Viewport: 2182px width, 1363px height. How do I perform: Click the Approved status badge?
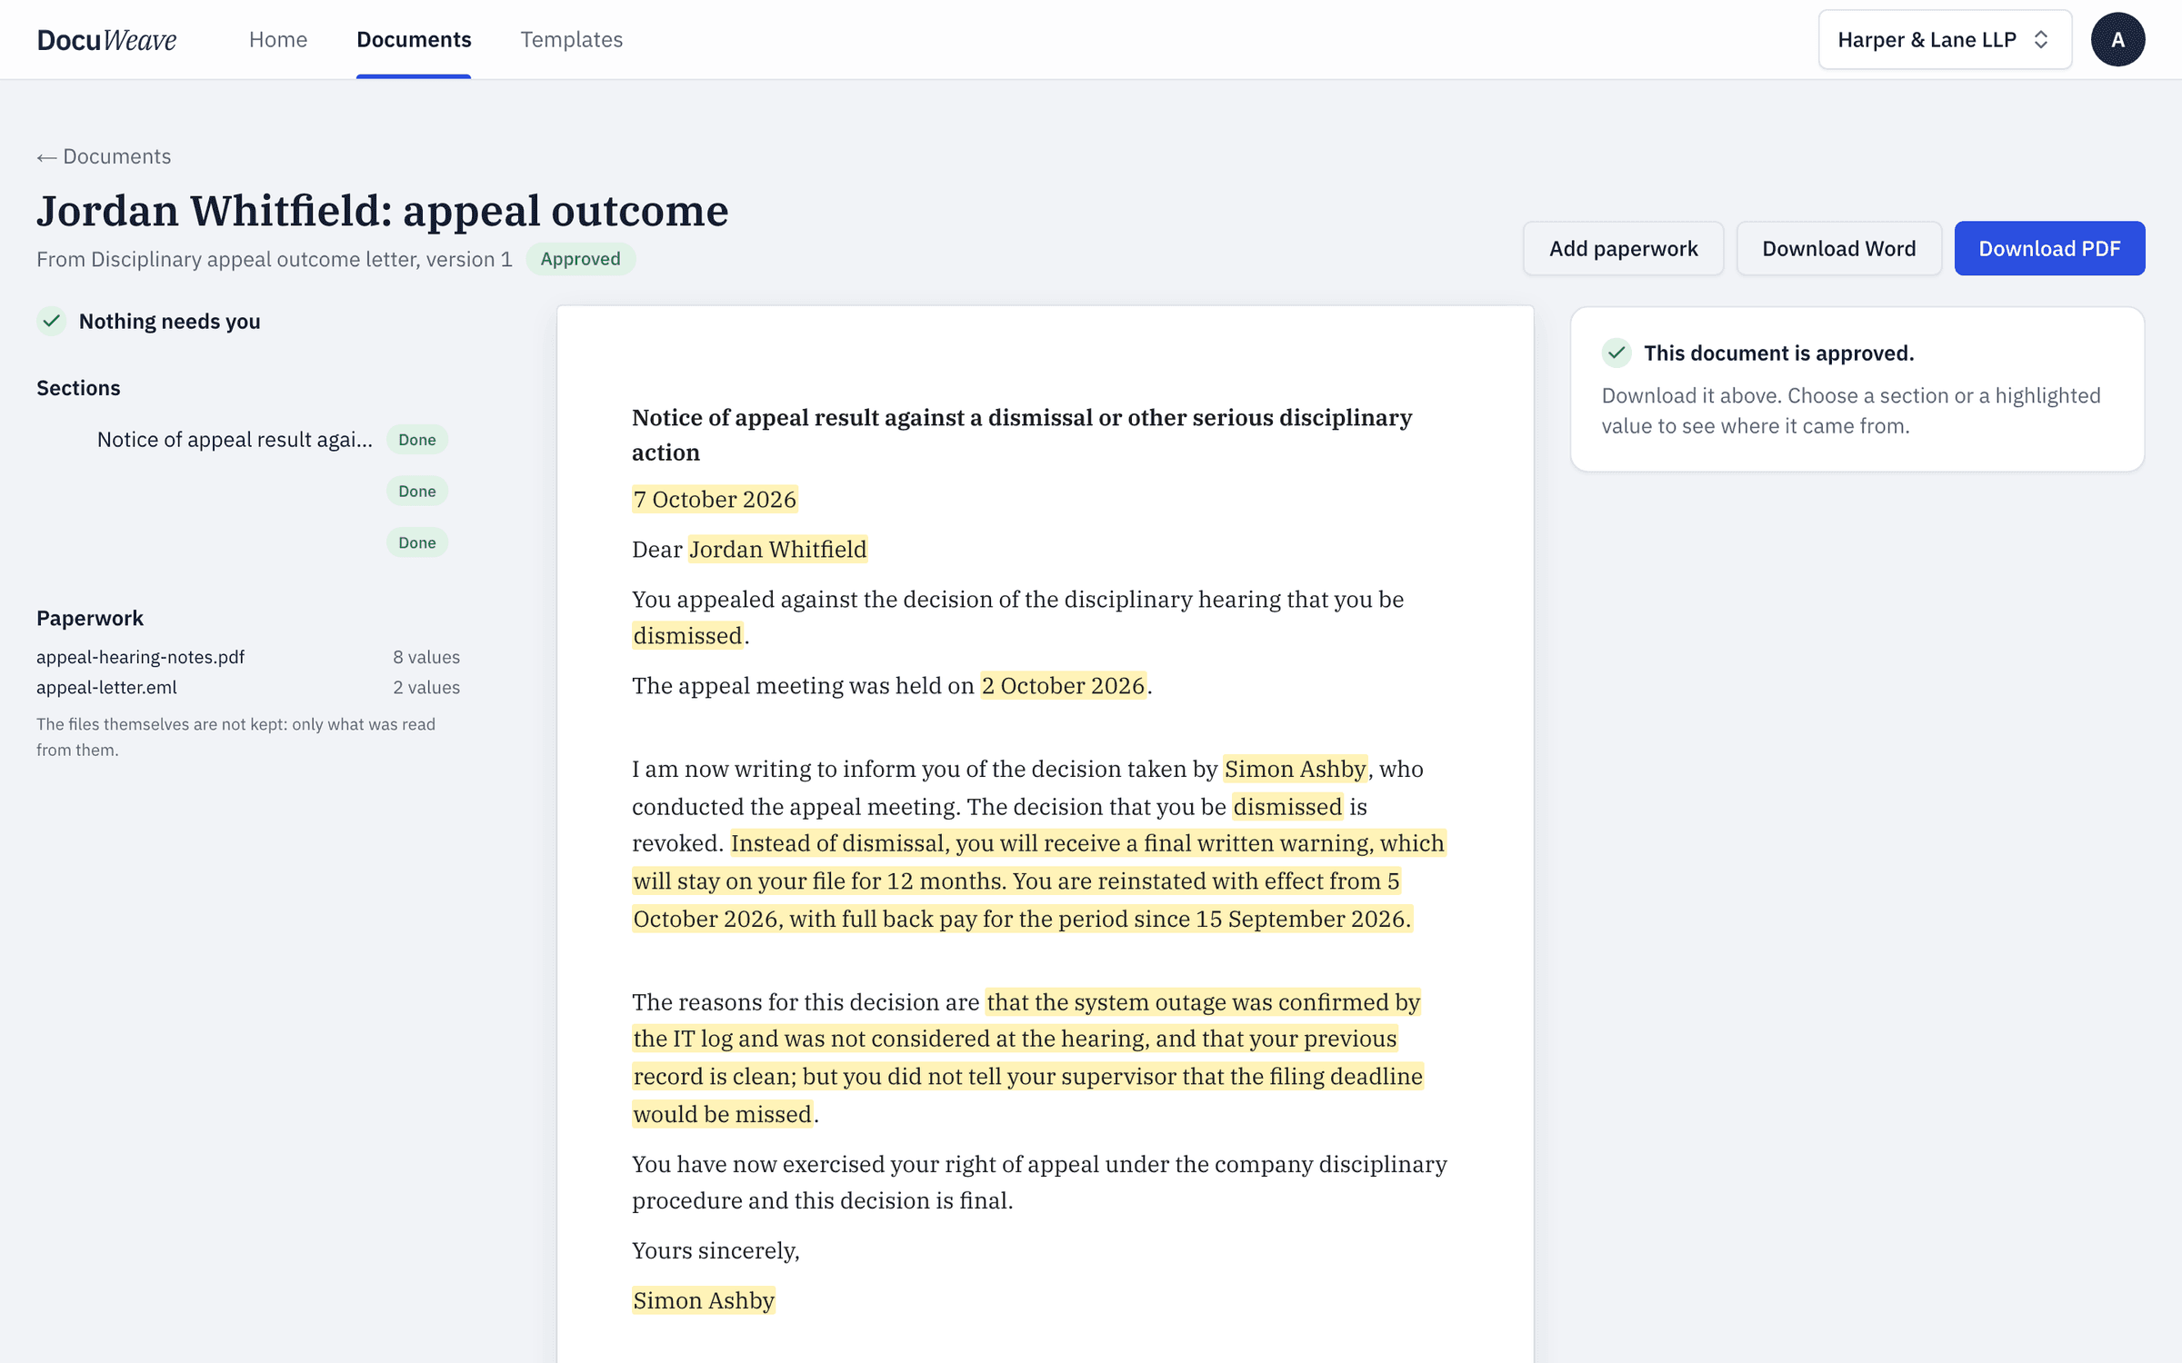pyautogui.click(x=580, y=259)
